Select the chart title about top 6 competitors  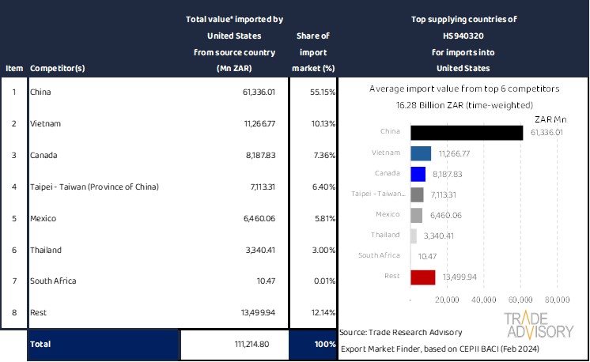coord(463,89)
